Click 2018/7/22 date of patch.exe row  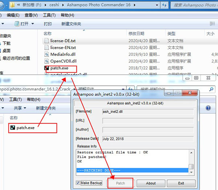(144, 68)
